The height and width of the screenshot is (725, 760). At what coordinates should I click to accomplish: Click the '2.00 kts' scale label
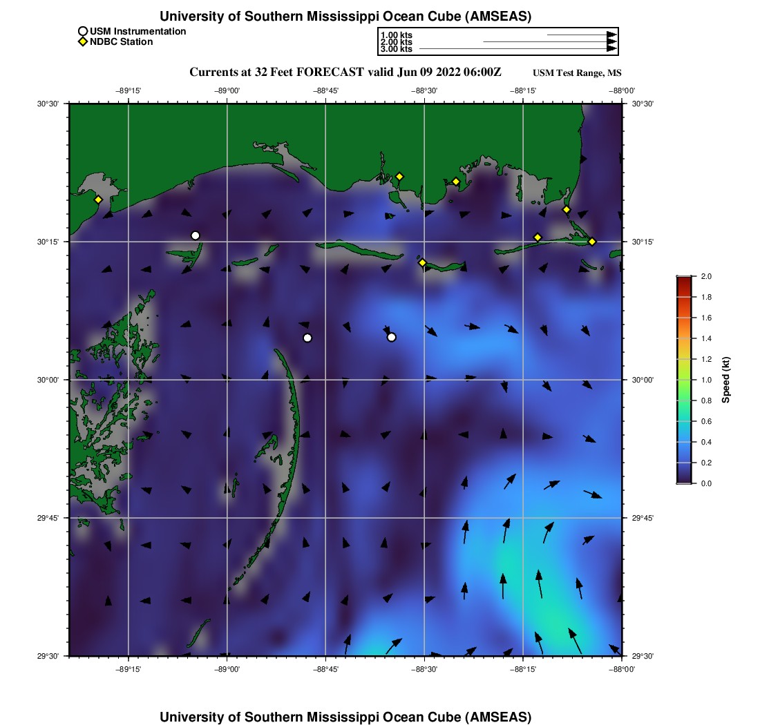(397, 41)
